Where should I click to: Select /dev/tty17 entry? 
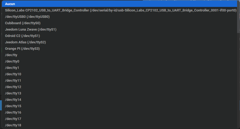[13, 119]
